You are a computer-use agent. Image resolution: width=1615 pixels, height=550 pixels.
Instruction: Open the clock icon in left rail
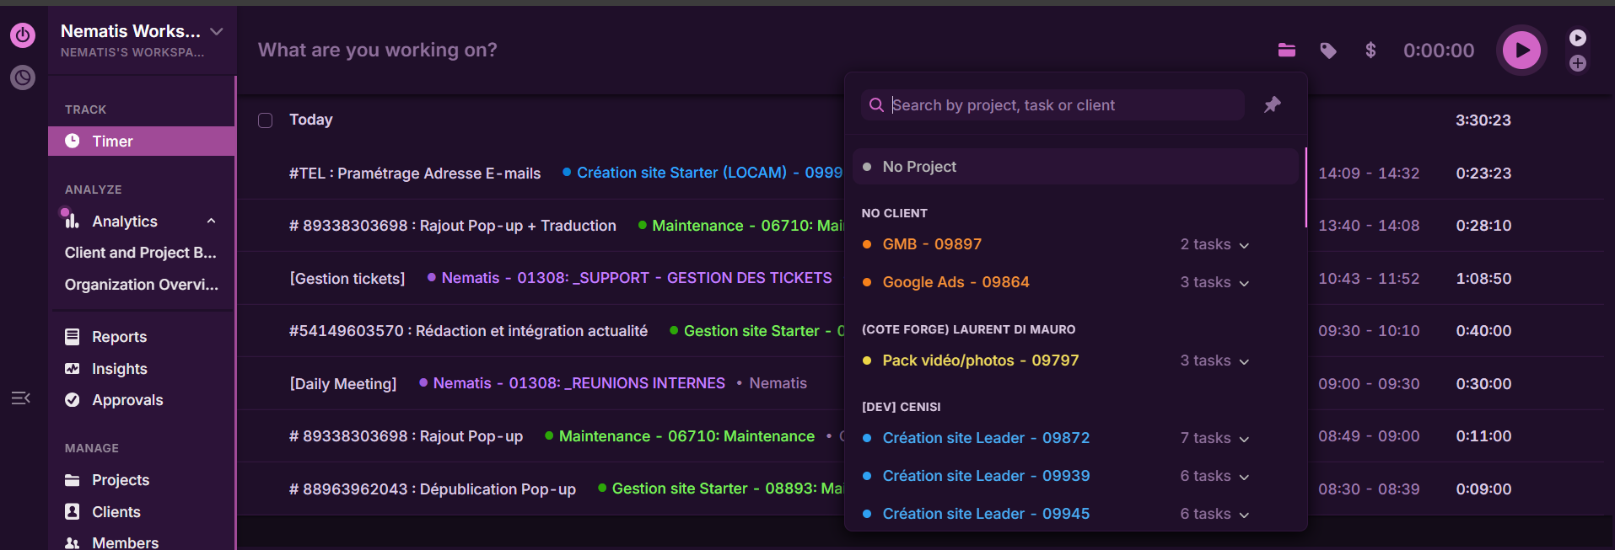pyautogui.click(x=23, y=77)
